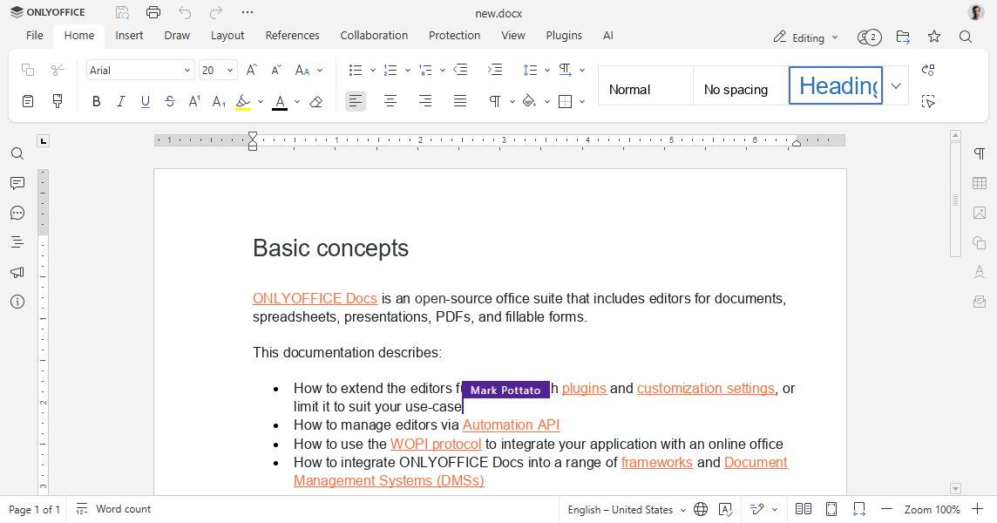Open the File menu

point(34,36)
